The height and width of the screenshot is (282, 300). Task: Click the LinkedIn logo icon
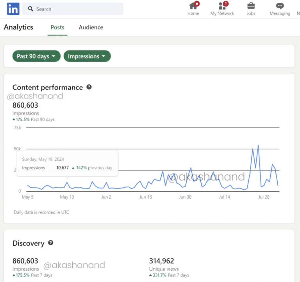(x=13, y=9)
